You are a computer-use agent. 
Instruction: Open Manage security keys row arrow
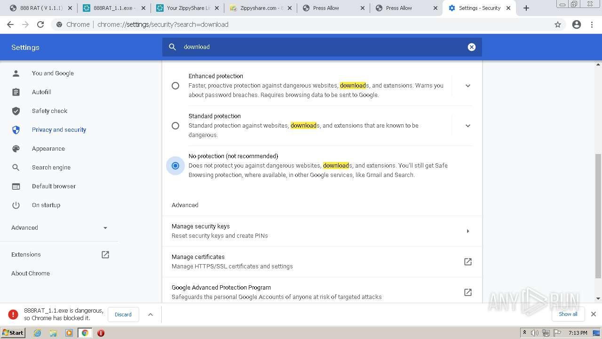(x=468, y=231)
